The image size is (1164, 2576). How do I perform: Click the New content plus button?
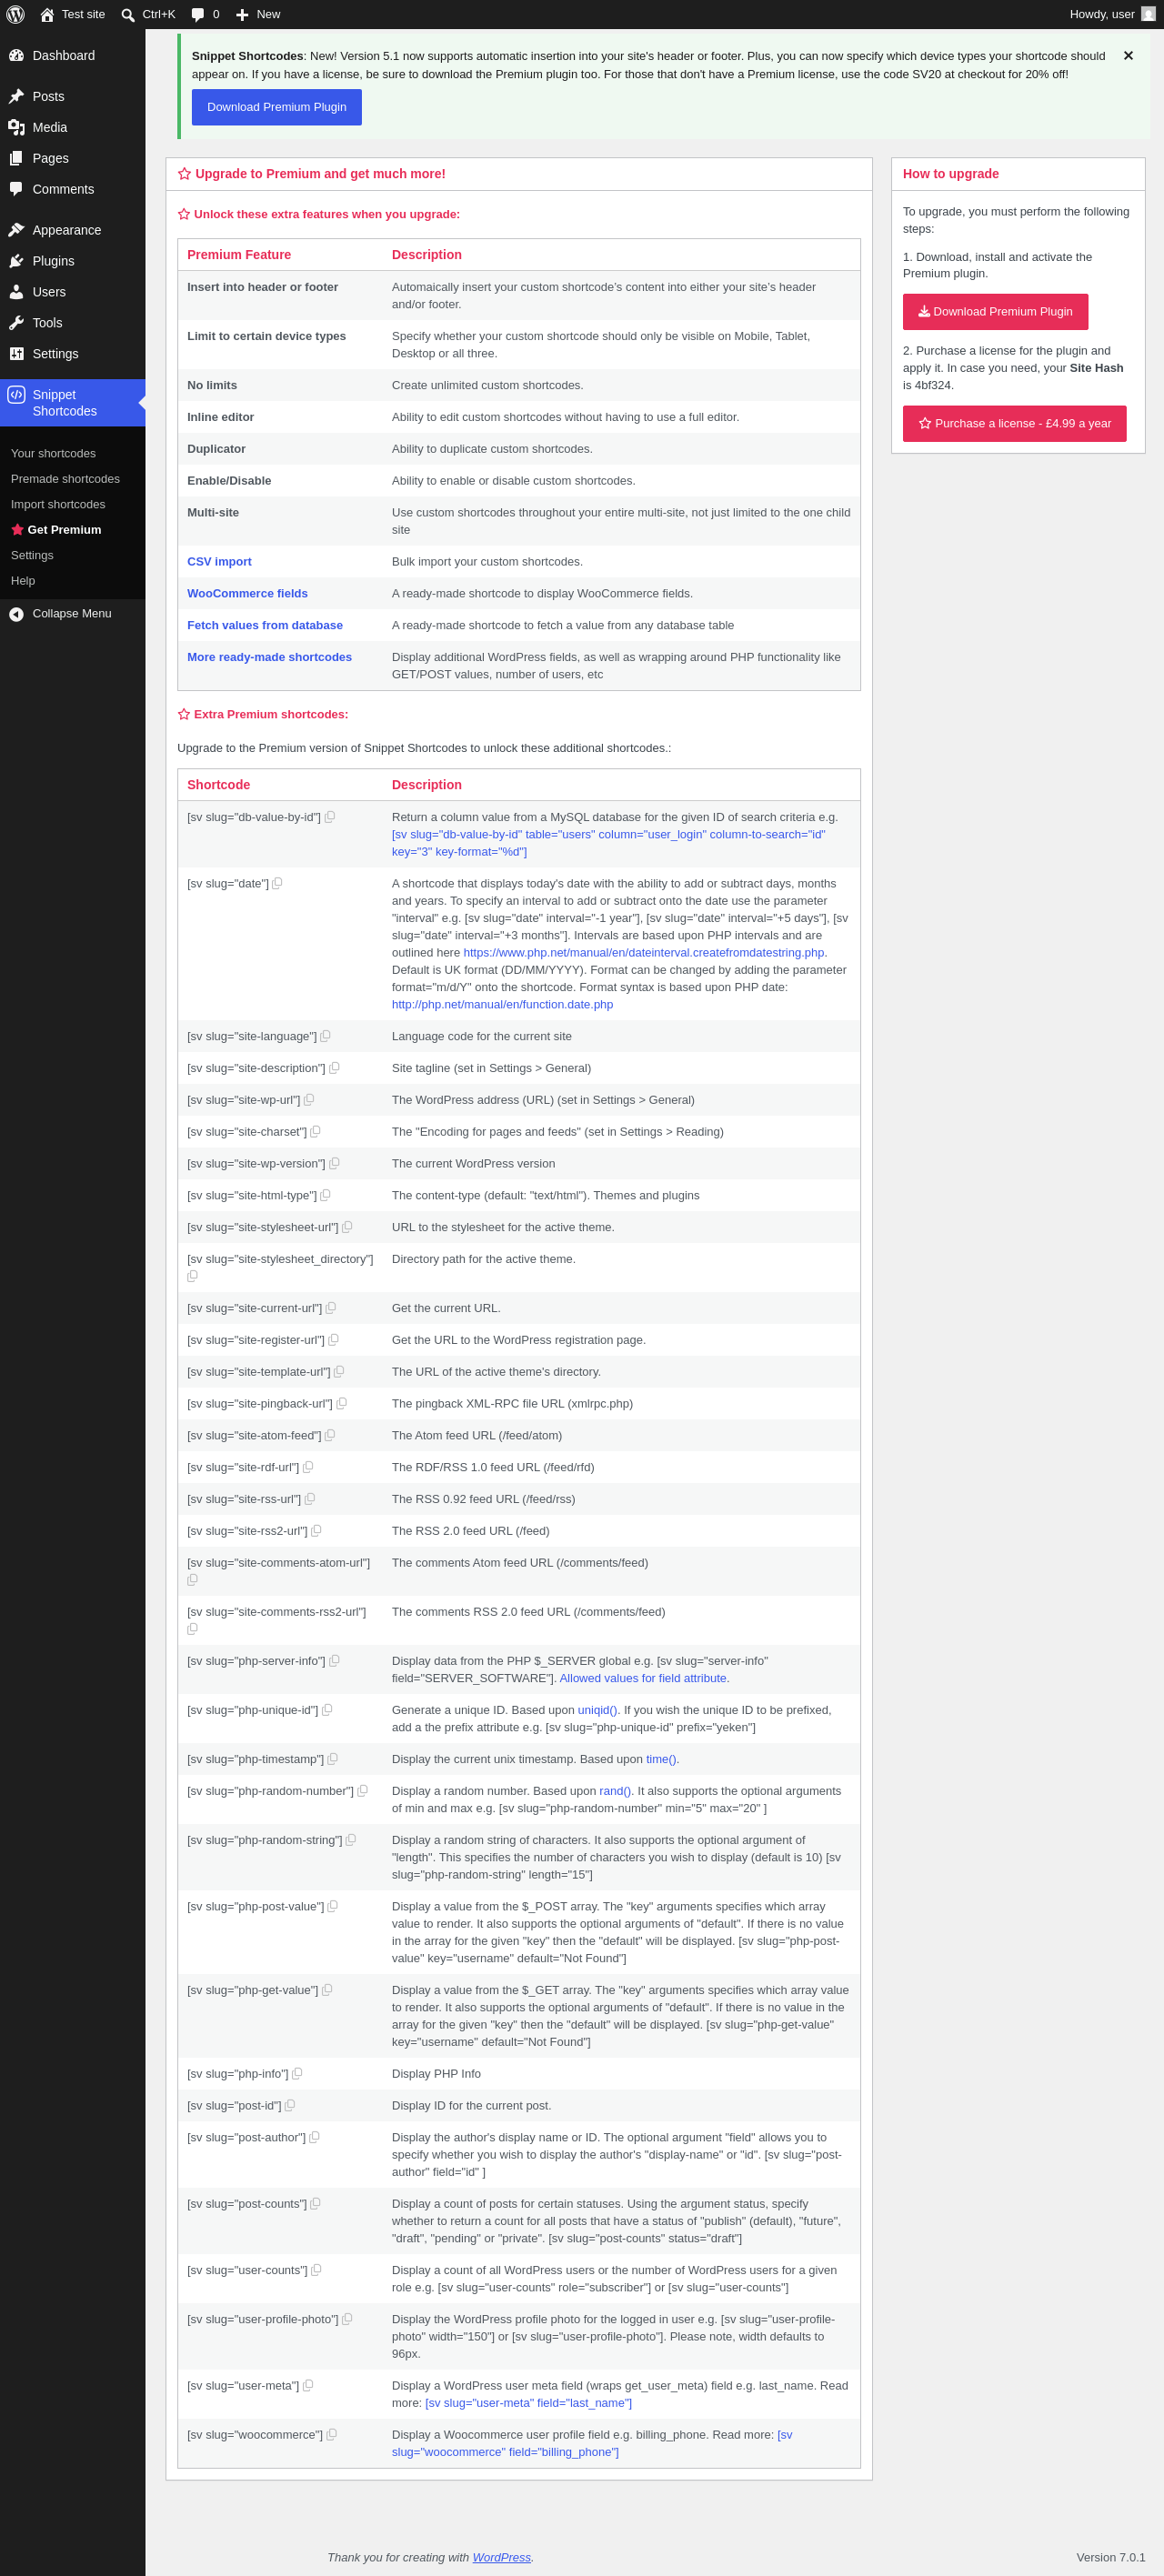[x=257, y=14]
